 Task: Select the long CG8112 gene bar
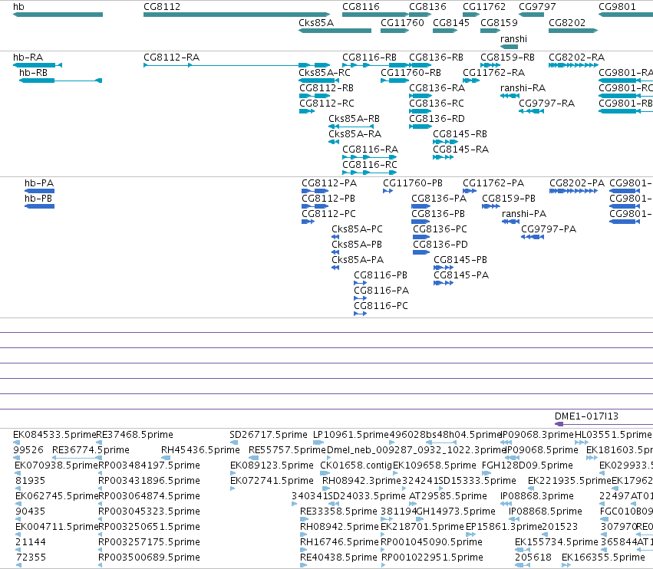pyautogui.click(x=236, y=15)
